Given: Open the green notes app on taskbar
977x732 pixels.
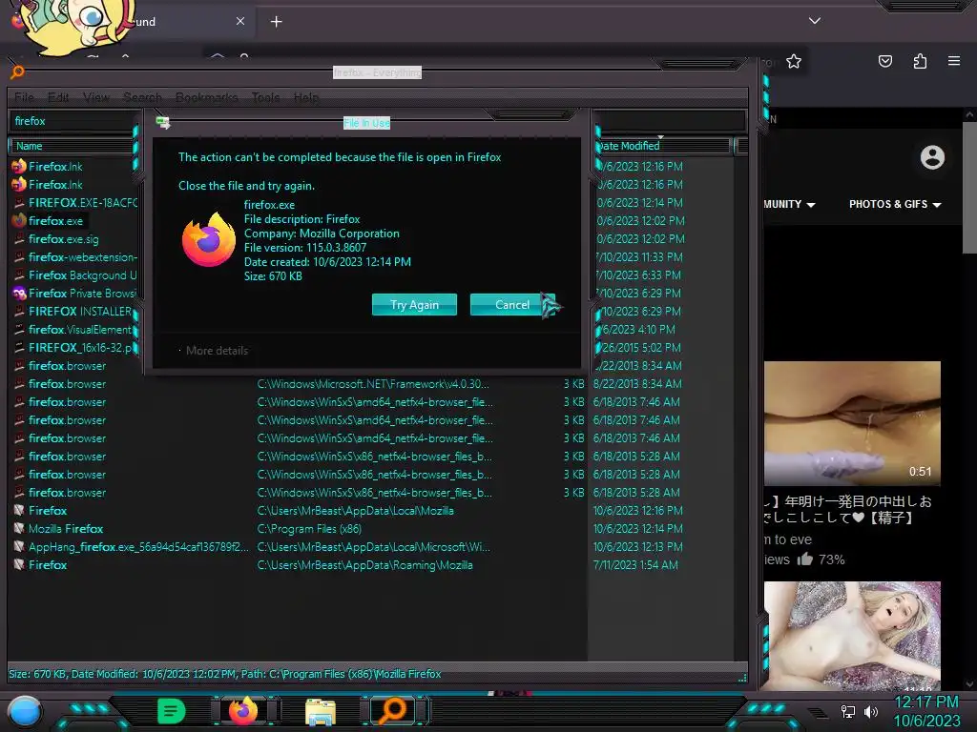Looking at the screenshot, I should (171, 711).
